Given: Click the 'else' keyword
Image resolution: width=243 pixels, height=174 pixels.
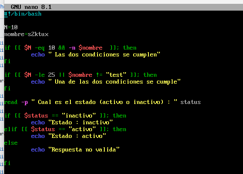Looking at the screenshot, I should point(11,143).
